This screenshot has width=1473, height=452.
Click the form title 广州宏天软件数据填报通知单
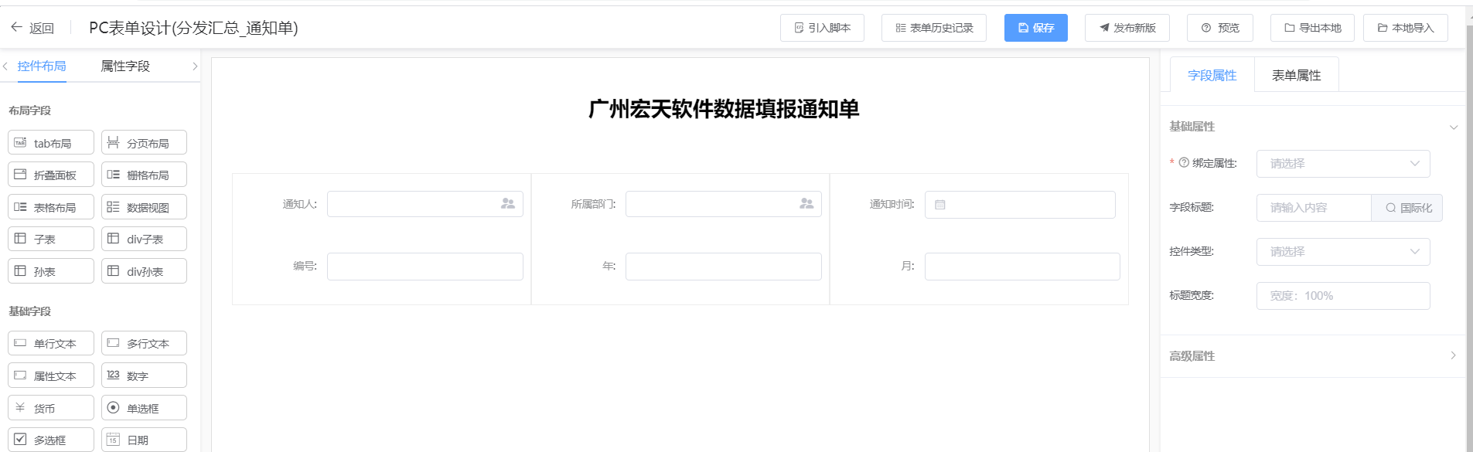point(724,109)
